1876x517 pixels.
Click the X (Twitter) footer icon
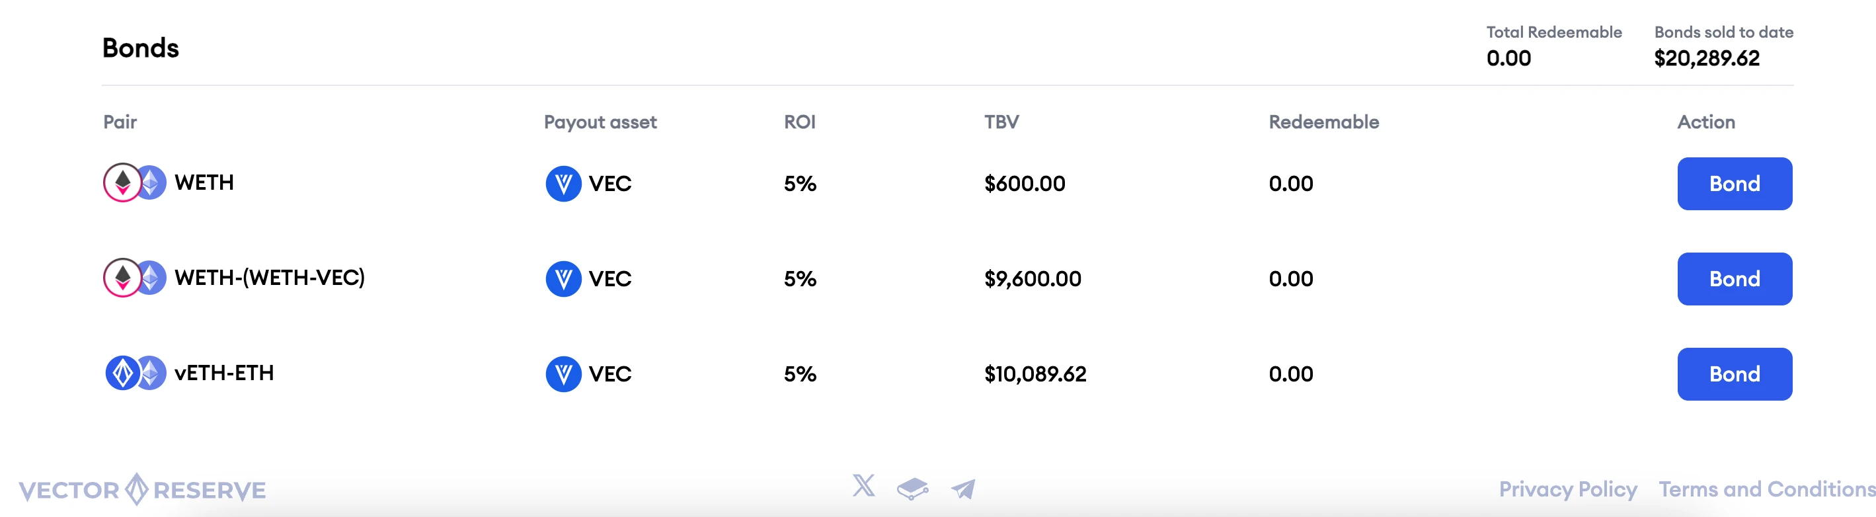(x=864, y=486)
